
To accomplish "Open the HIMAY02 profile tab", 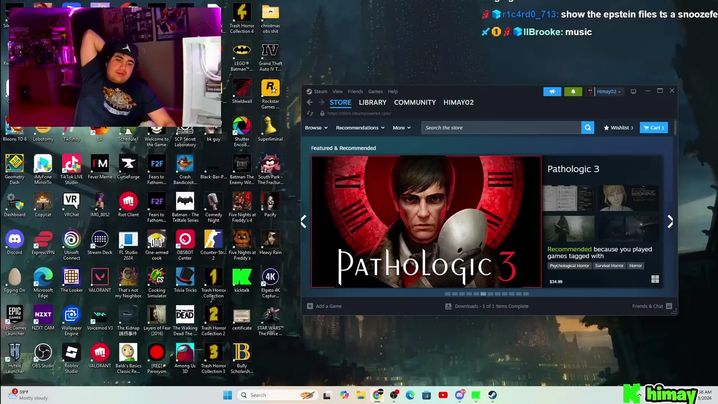I will pyautogui.click(x=458, y=102).
